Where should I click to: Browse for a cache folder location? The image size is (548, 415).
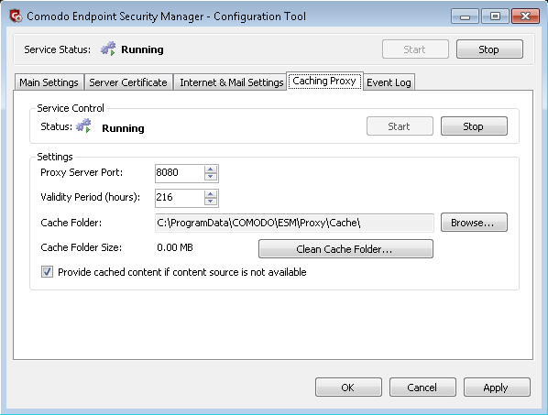click(x=474, y=223)
